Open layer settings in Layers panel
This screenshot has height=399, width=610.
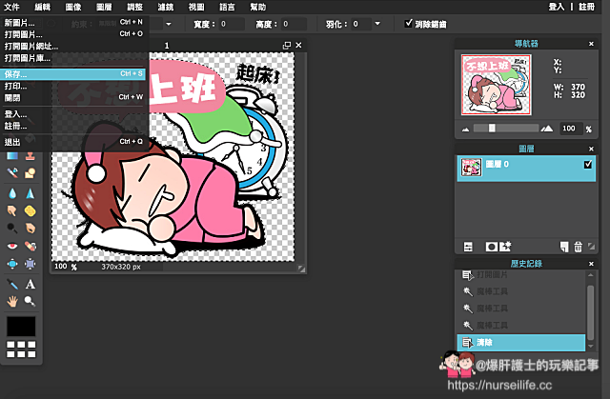(468, 247)
